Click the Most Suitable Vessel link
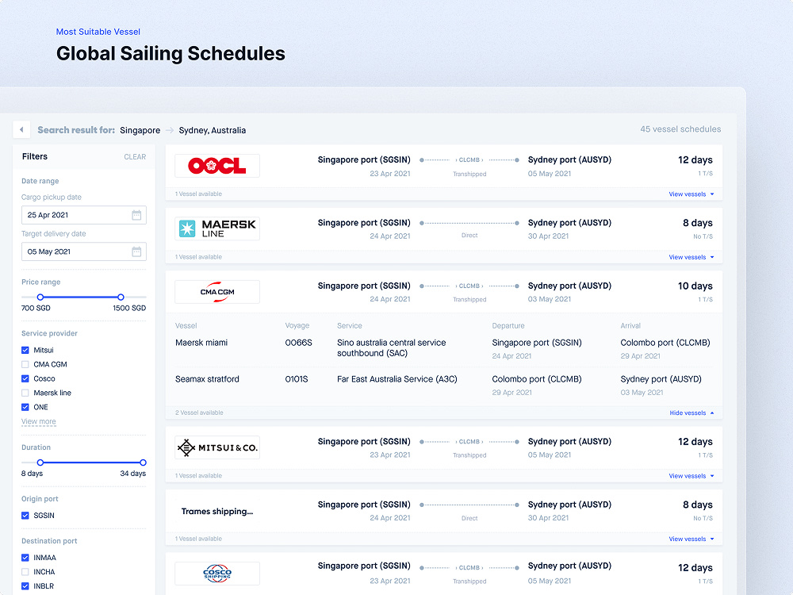Viewport: 793px width, 595px height. pos(98,32)
